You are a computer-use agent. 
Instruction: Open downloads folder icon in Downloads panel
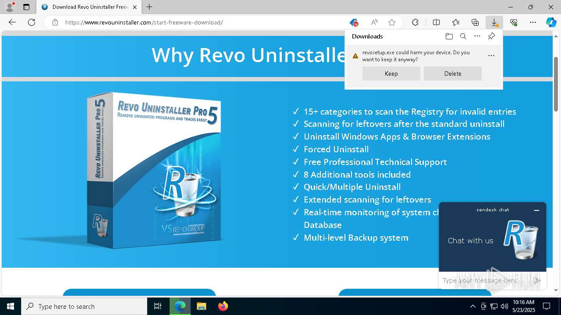(x=449, y=36)
